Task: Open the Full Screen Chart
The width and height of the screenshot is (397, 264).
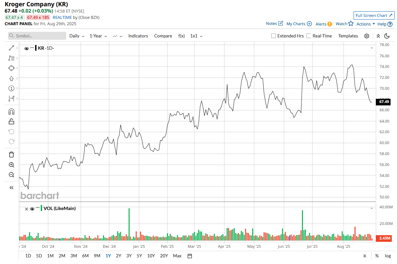Action: (x=374, y=16)
